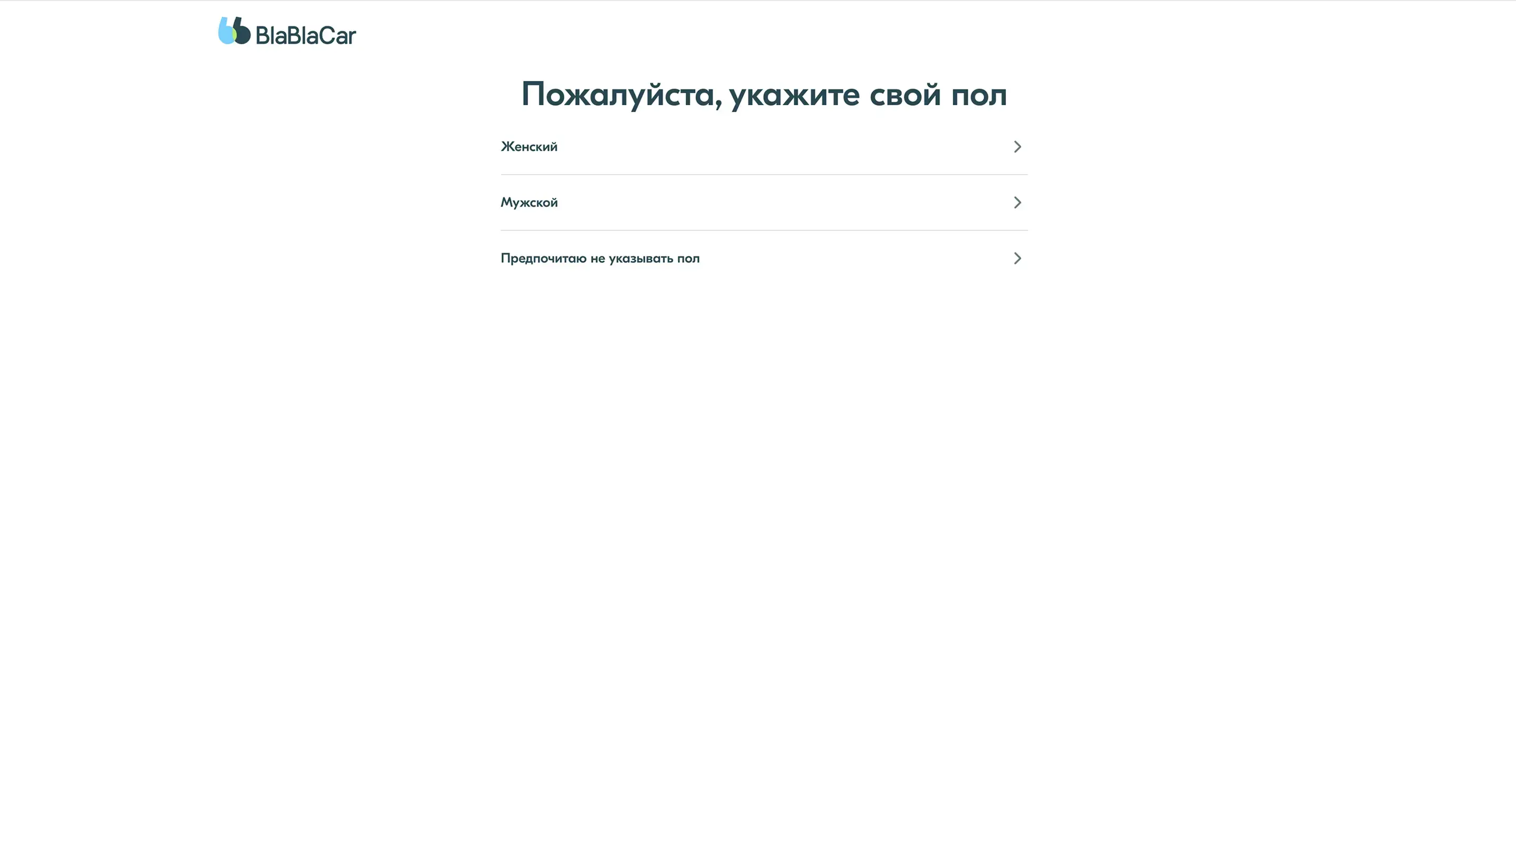Screen dimensions: 1516x852
Task: Click the middle of the Женский row
Action: tap(763, 147)
